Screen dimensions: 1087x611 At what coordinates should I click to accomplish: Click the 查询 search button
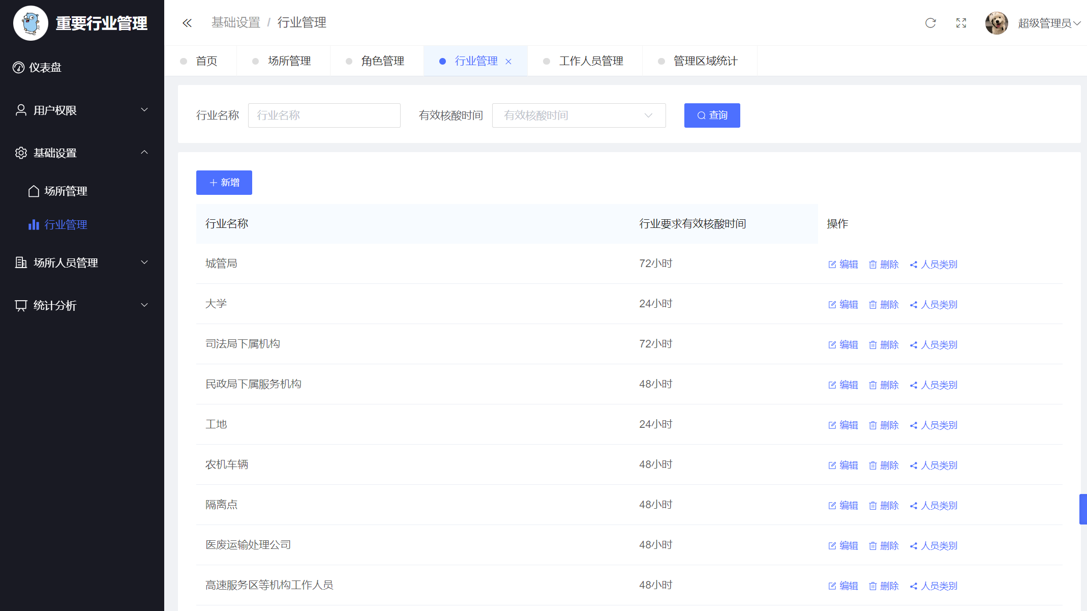712,115
